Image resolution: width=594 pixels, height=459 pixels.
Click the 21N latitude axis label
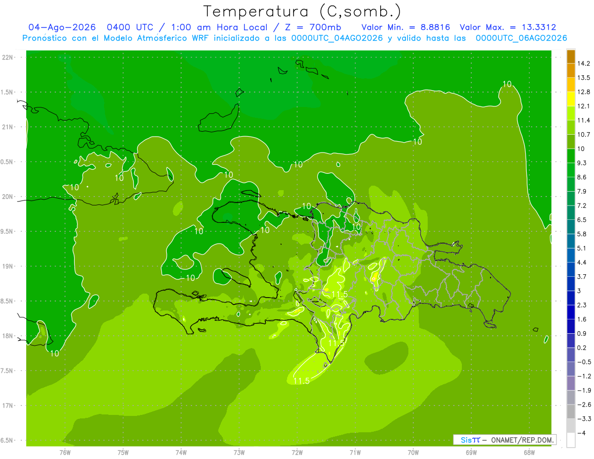click(7, 127)
